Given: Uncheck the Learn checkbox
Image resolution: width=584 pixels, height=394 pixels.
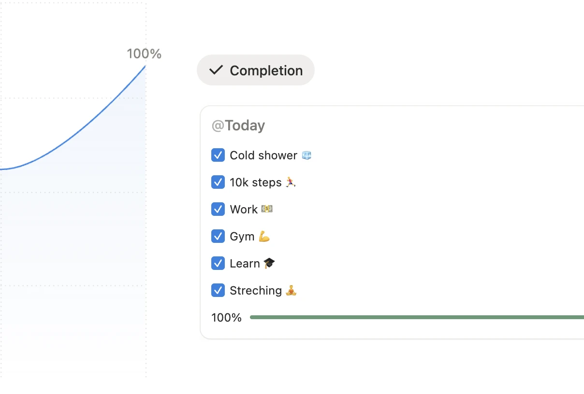Looking at the screenshot, I should 218,263.
